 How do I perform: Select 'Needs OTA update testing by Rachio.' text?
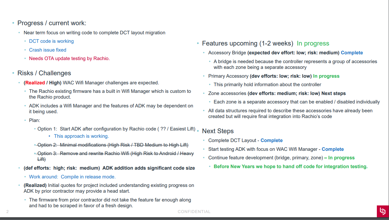[x=70, y=59]
